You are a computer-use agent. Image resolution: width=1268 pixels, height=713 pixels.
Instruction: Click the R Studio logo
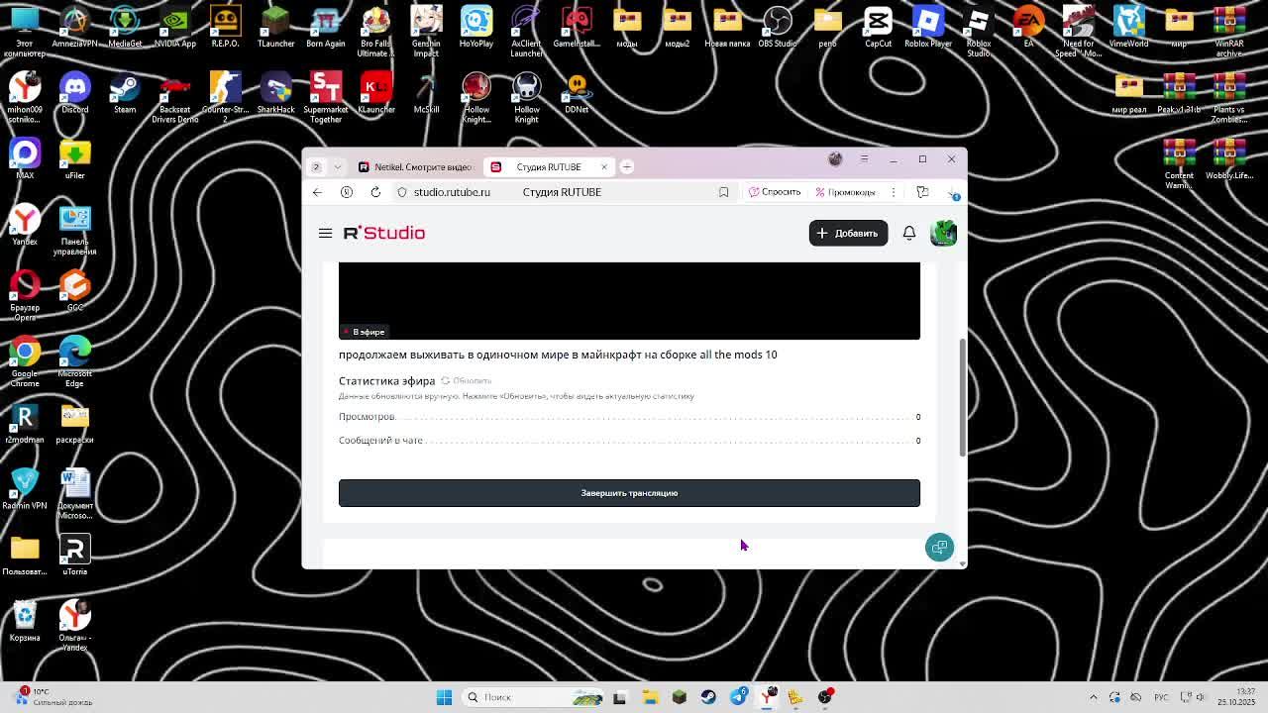point(384,233)
